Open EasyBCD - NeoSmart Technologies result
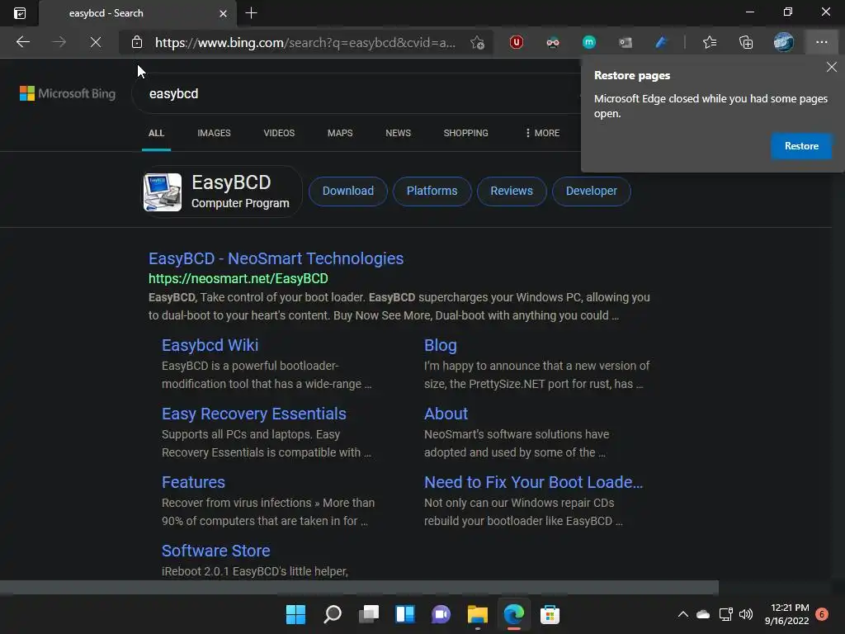Viewport: 845px width, 634px height. [x=276, y=258]
